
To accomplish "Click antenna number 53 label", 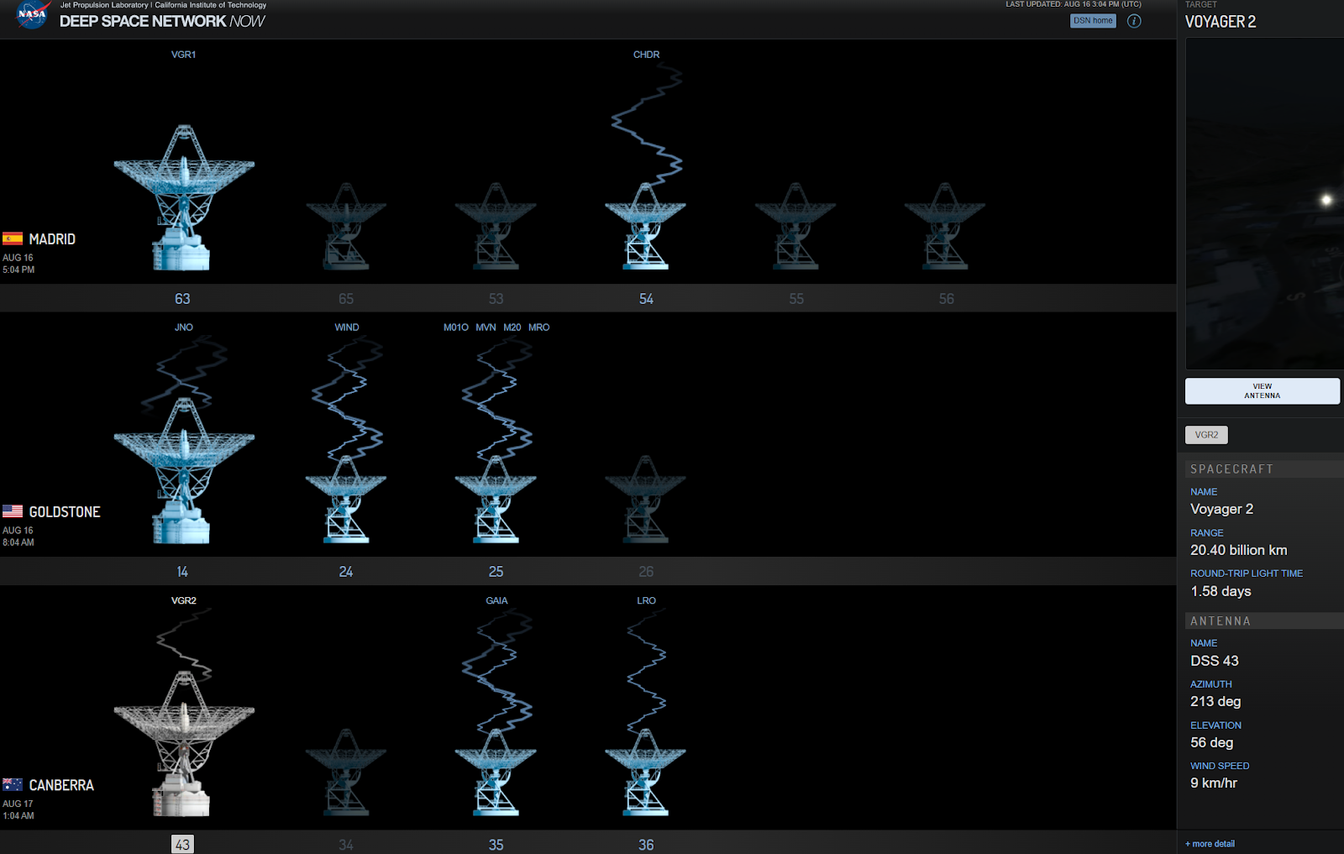I will point(496,299).
